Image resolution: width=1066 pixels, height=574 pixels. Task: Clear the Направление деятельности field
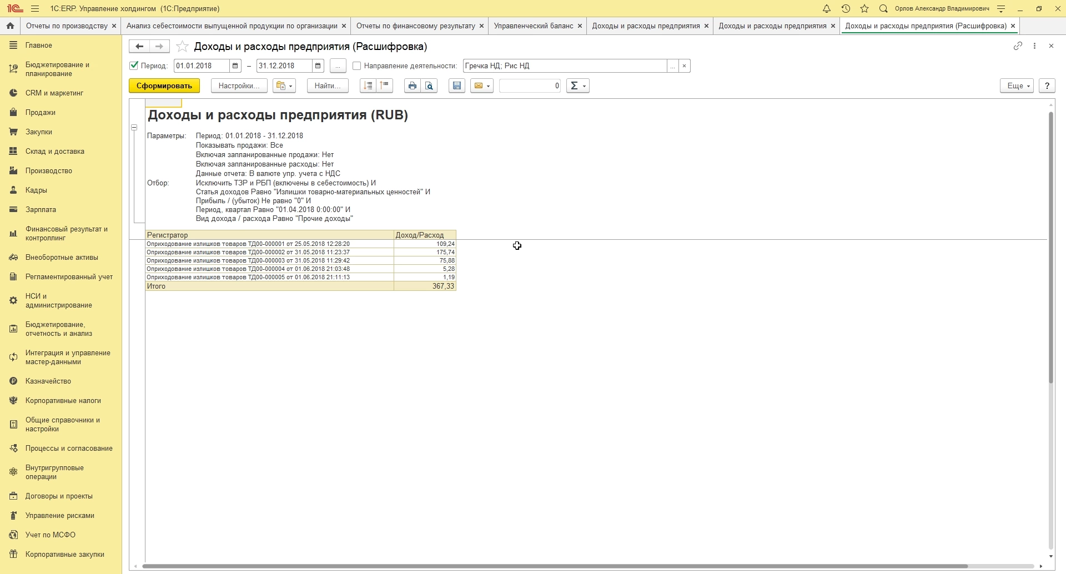tap(685, 66)
